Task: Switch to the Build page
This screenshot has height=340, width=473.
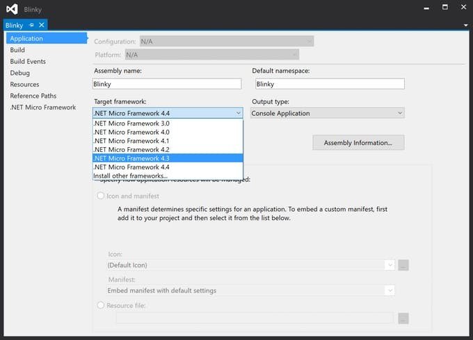Action: pyautogui.click(x=17, y=50)
